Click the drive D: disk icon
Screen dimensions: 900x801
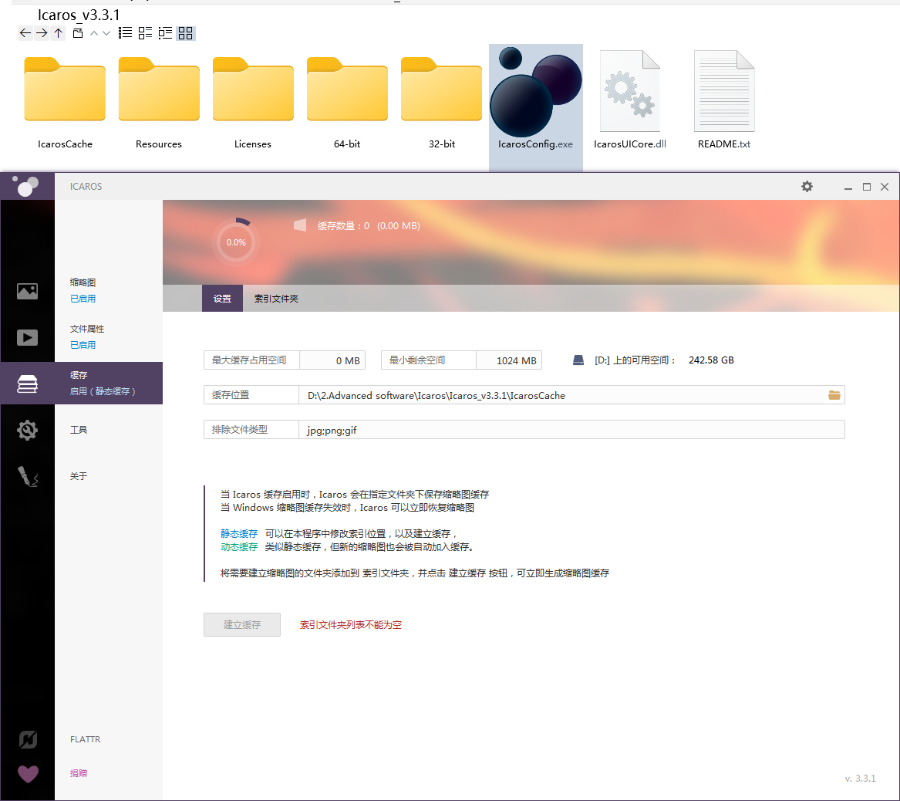coord(578,360)
